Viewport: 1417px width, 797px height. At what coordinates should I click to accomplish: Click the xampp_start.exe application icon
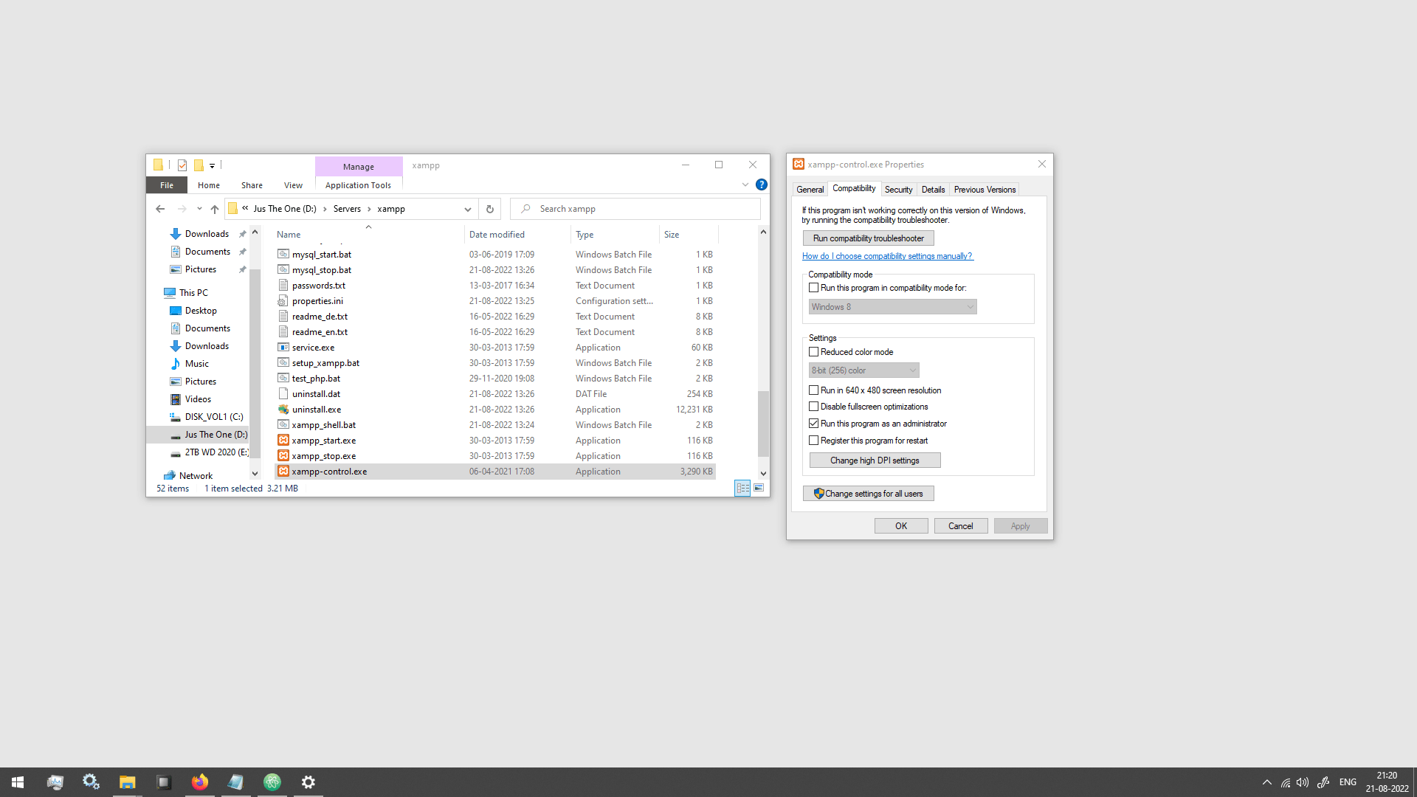tap(283, 440)
